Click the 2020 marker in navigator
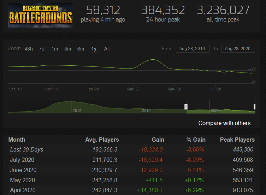This screenshot has height=195, width=266. (215, 111)
